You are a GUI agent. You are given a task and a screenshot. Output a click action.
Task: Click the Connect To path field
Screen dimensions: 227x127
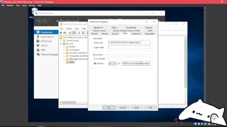point(136,64)
